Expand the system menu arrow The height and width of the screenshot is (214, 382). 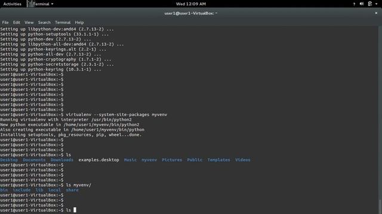point(377,4)
